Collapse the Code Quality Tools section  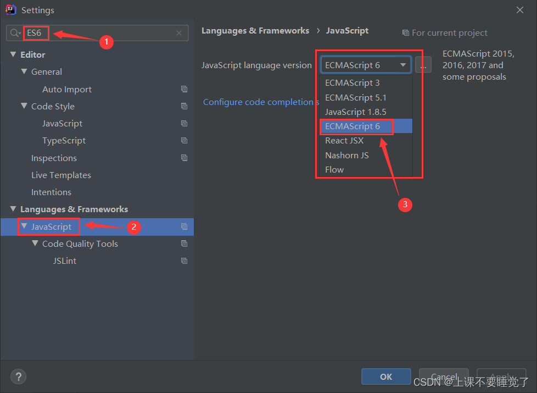pos(35,243)
